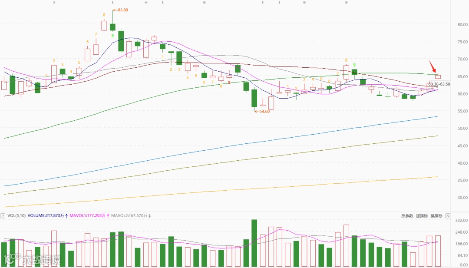Click the MAVOL2:167.570万 value
The height and width of the screenshot is (268, 469).
(x=129, y=215)
